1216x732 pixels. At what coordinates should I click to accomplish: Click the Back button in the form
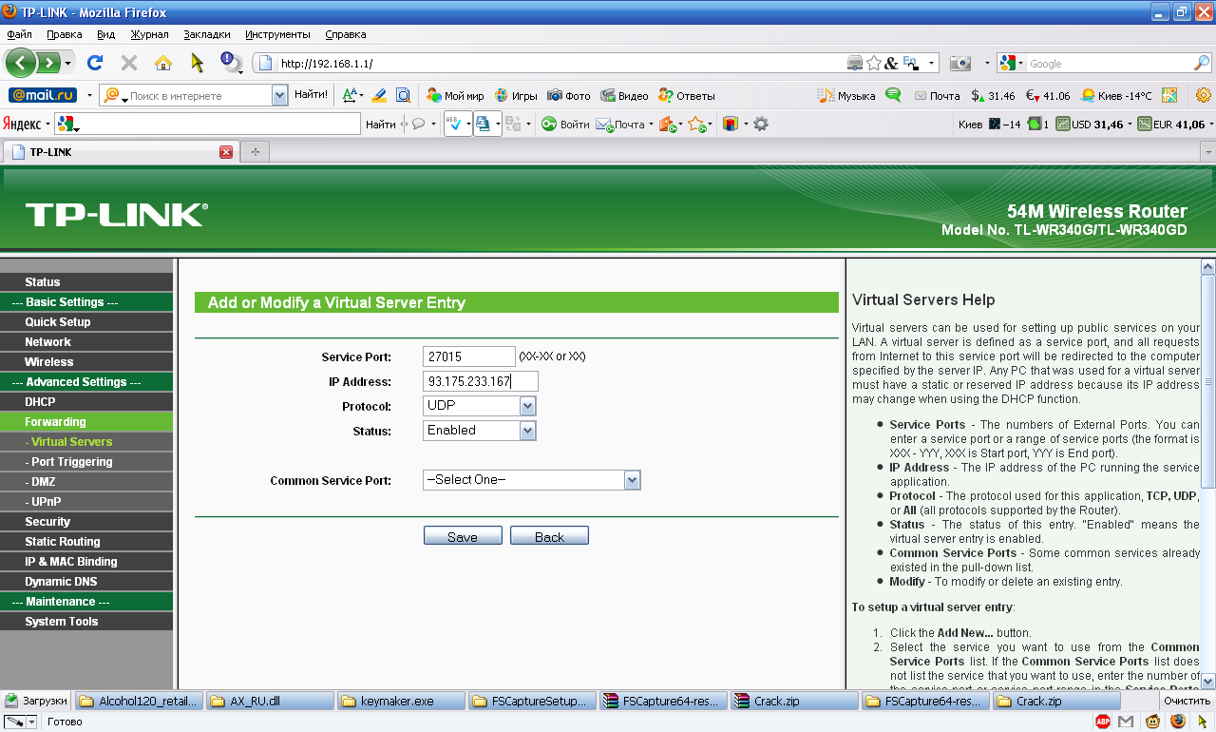[549, 536]
